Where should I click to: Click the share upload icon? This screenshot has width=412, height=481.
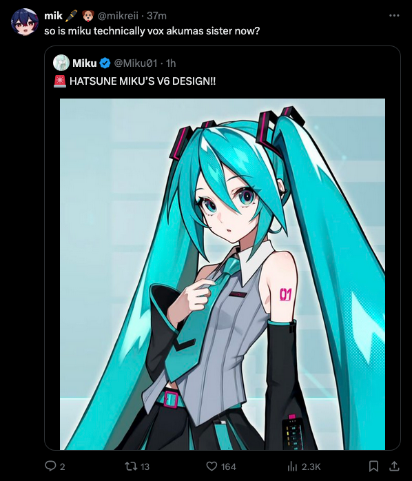394,467
